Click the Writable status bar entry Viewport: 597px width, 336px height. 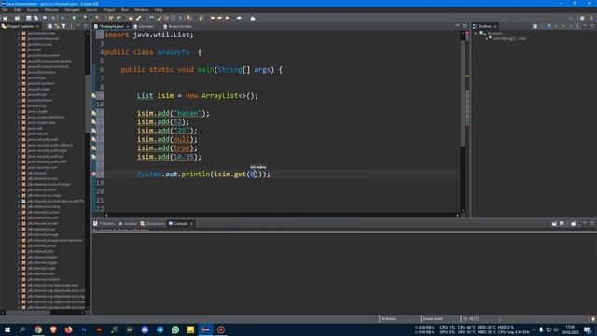[388, 319]
